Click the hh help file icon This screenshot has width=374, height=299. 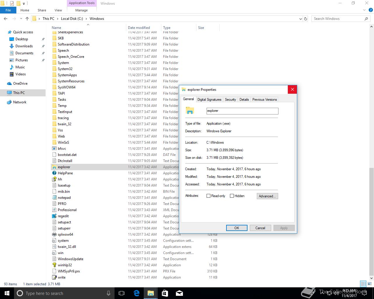[54, 179]
